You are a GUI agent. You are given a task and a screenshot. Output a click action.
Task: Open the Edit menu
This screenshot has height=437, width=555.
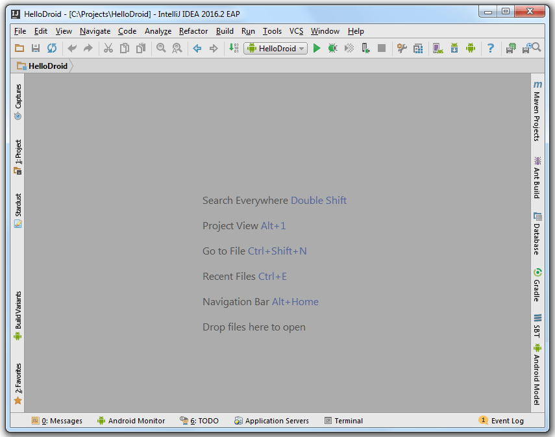[41, 31]
